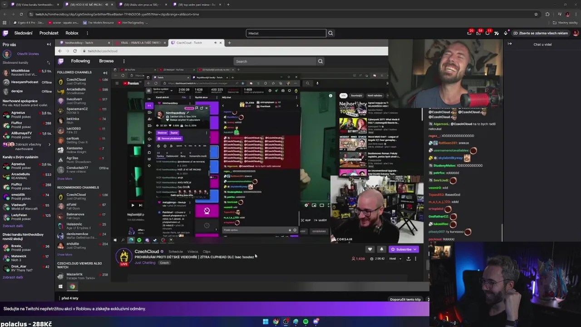Open Discord on the taskbar
Screen dimensions: 581x327
[316, 322]
